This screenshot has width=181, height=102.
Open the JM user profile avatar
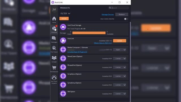pos(54,9)
